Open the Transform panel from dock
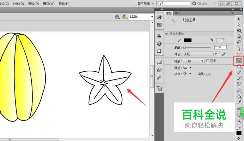The width and height of the screenshot is (244, 141). coord(159,51)
